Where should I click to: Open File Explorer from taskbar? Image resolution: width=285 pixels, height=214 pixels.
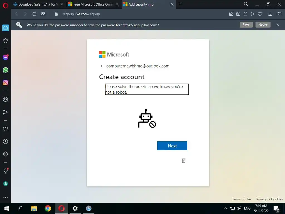tap(34, 208)
